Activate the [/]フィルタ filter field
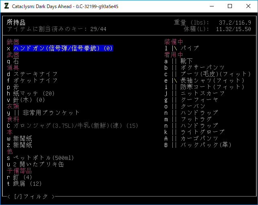This screenshot has width=258, height=205. pos(31,197)
